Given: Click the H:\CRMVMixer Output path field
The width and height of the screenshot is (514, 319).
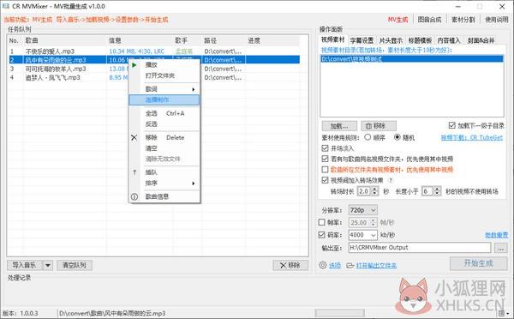Looking at the screenshot, I should pos(420,248).
